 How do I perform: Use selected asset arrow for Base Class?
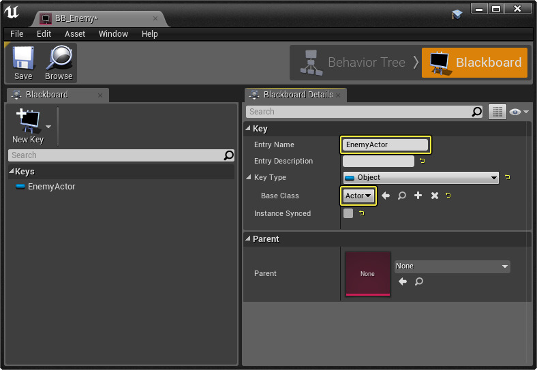386,196
